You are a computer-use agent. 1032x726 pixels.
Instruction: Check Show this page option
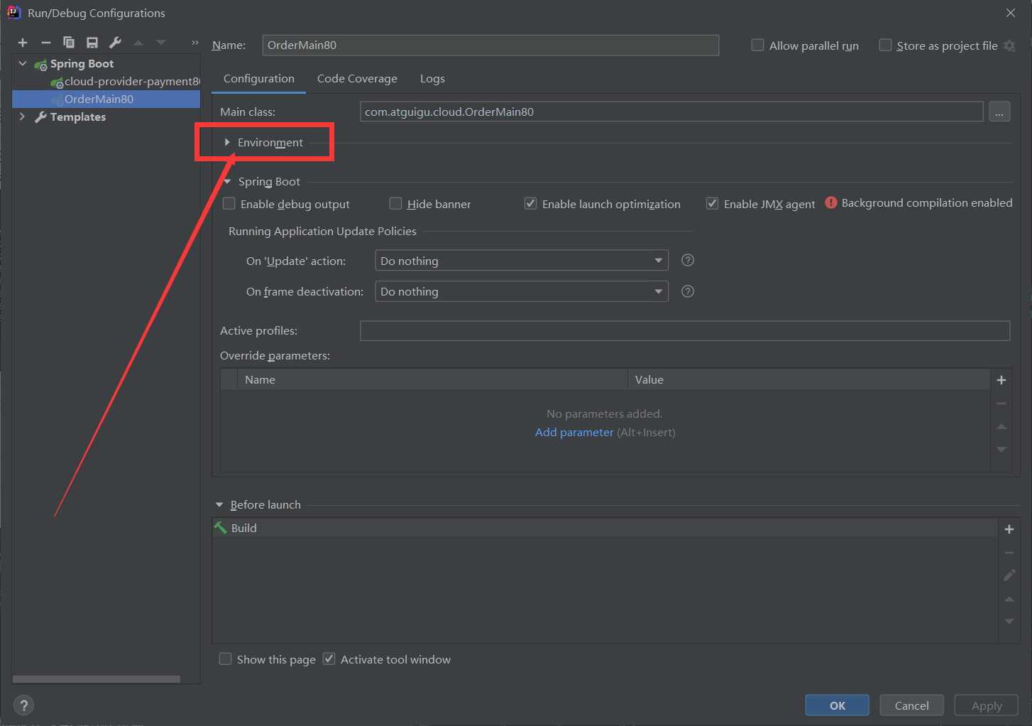tap(226, 659)
